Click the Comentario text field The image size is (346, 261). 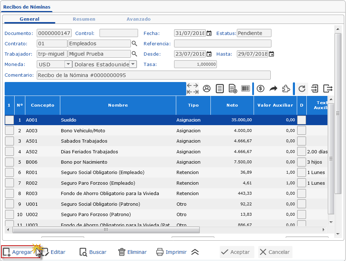(153, 75)
